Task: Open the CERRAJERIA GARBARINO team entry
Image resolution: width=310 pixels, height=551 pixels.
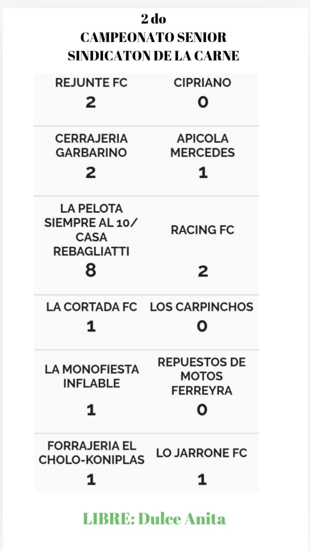Action: (x=91, y=145)
